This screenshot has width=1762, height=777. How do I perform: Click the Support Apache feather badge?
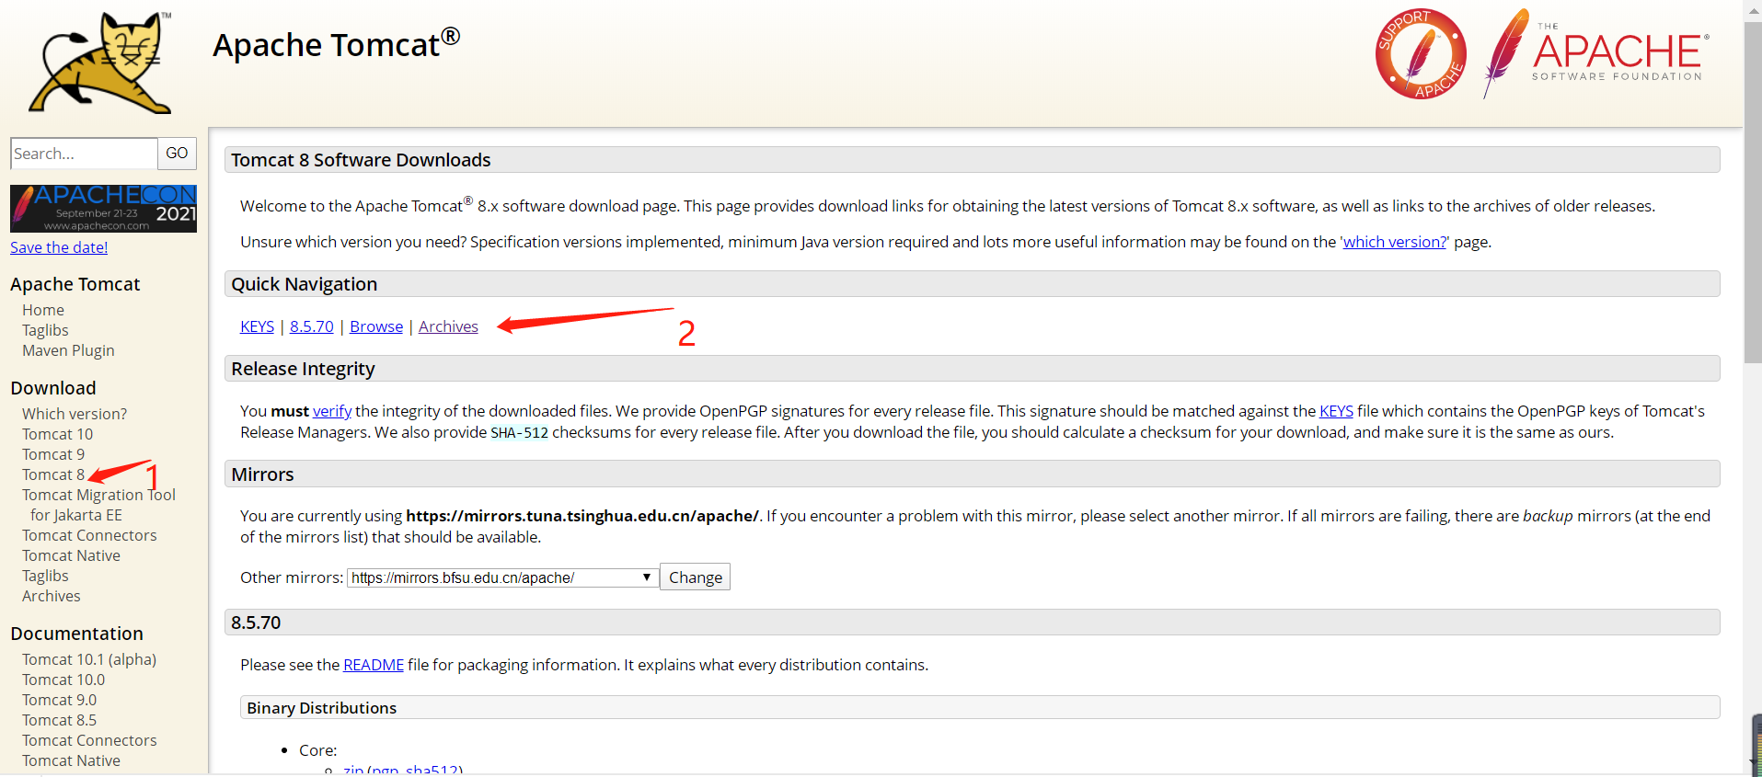[x=1421, y=54]
